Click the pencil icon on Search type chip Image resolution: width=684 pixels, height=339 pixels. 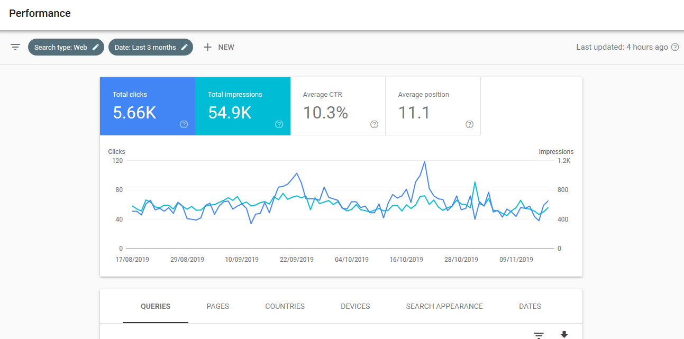(96, 47)
